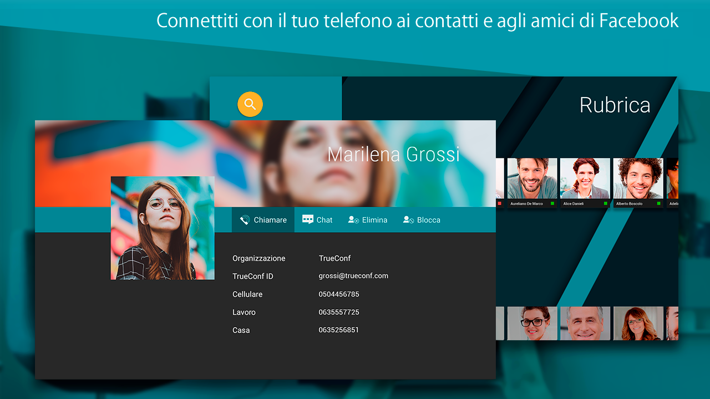Viewport: 710px width, 399px height.
Task: Click the Organizzazione field label
Action: (259, 258)
